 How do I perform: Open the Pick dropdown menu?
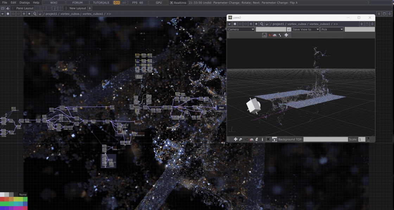(x=332, y=29)
